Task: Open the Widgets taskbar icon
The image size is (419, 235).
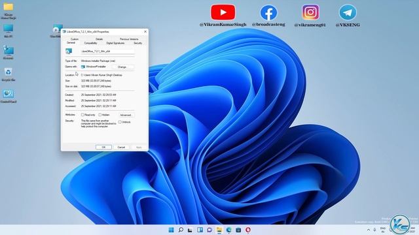Action: click(x=200, y=230)
